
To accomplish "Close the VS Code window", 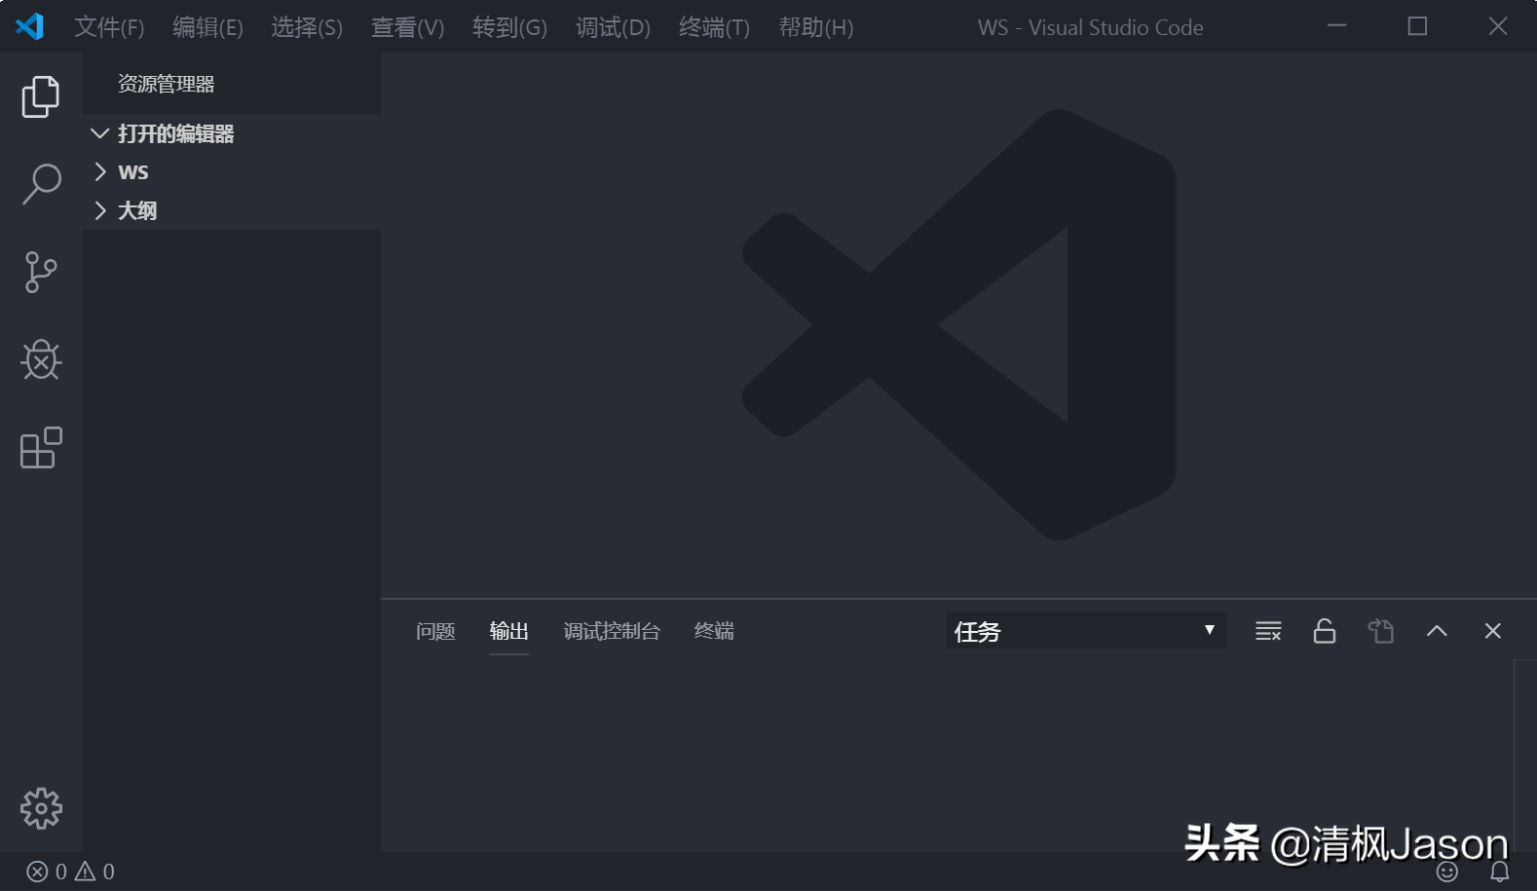I will tap(1498, 26).
